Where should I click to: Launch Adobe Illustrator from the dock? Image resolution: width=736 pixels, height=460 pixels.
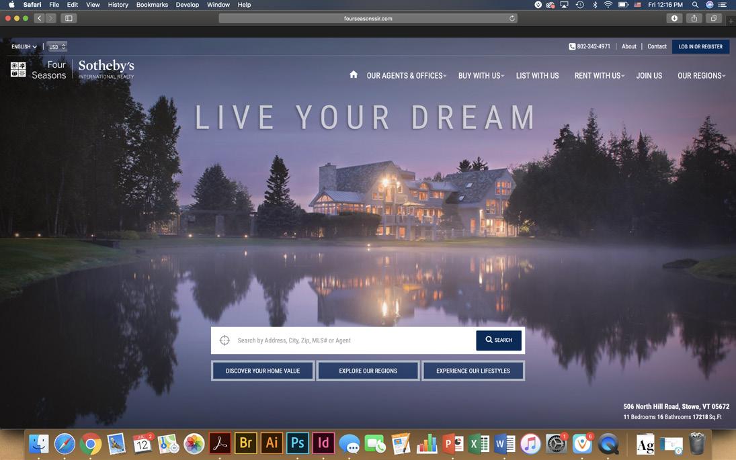click(272, 443)
